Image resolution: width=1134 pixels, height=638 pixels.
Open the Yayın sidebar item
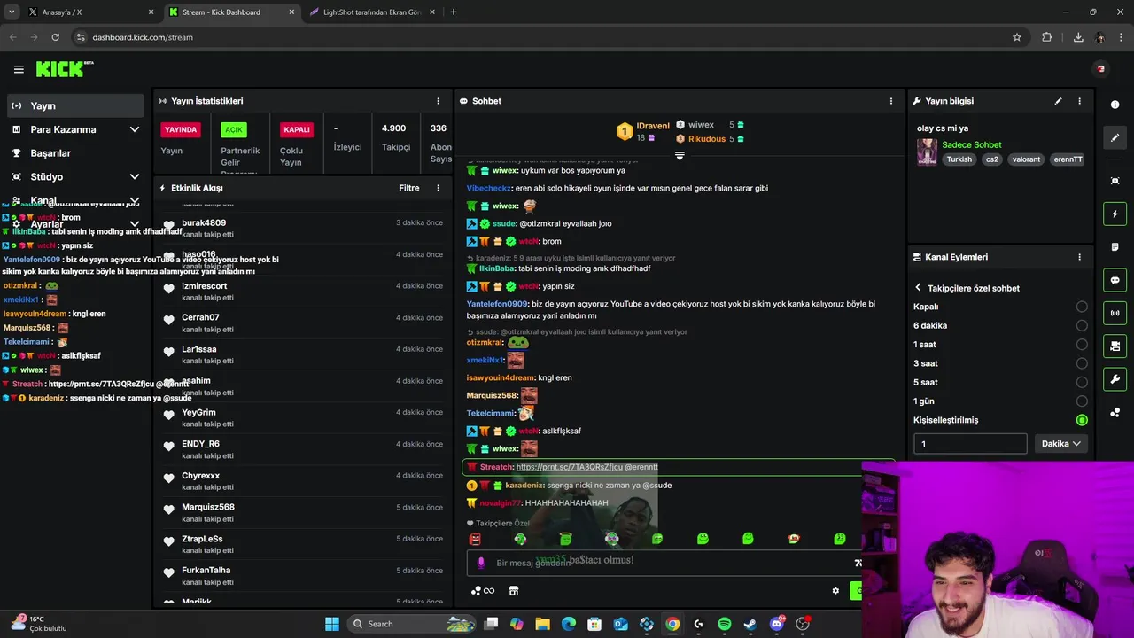(x=75, y=105)
